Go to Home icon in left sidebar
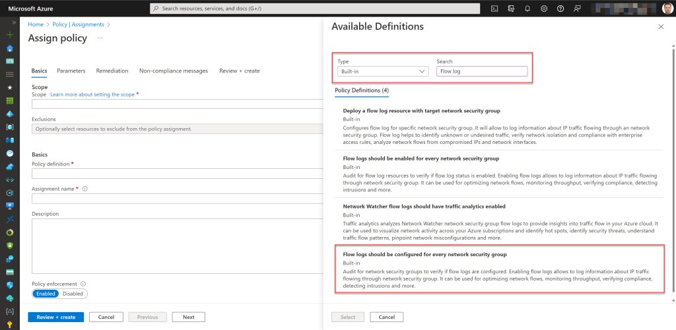The image size is (676, 330). click(9, 48)
